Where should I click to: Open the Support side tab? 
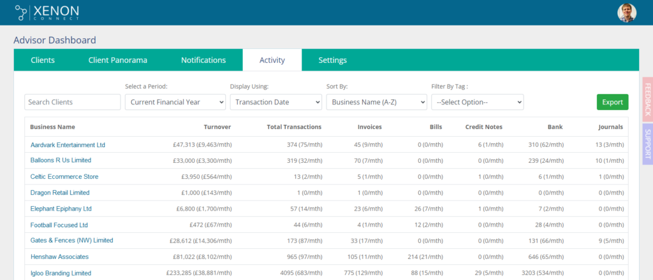(x=647, y=144)
